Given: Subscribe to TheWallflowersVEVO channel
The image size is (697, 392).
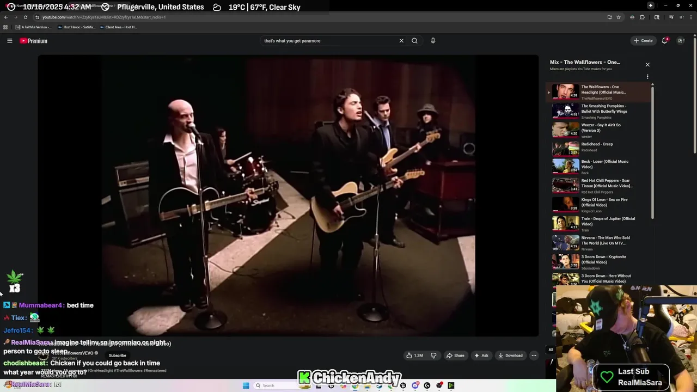Looking at the screenshot, I should click(117, 356).
